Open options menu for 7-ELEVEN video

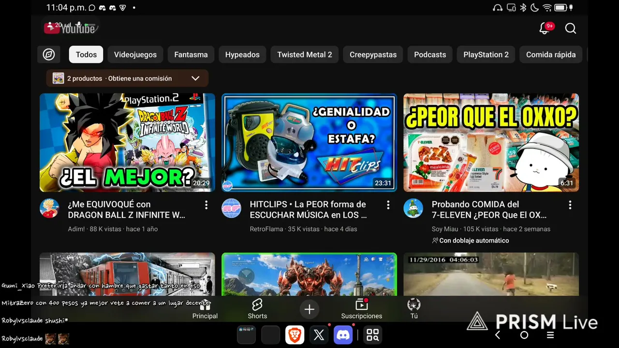[x=570, y=205]
